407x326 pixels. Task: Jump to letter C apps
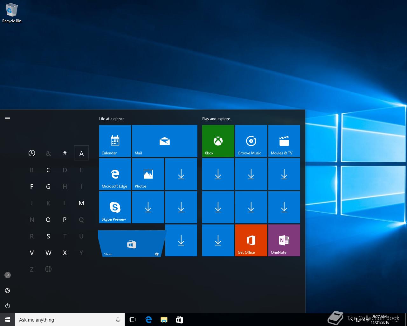point(48,170)
